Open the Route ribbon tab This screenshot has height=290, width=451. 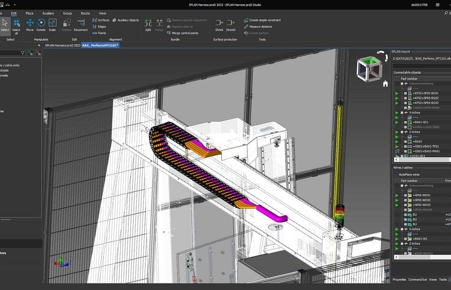(x=85, y=13)
